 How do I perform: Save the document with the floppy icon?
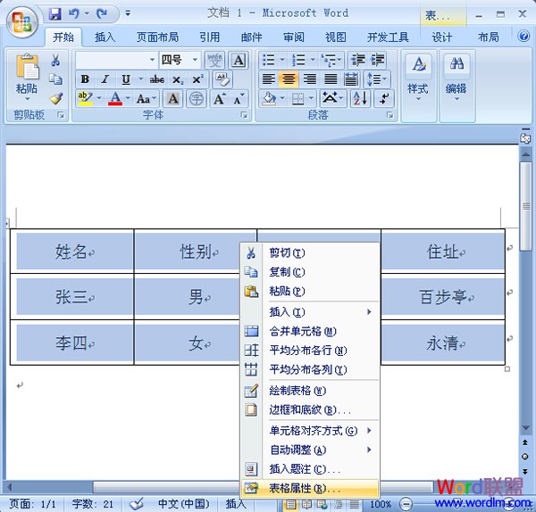click(55, 14)
